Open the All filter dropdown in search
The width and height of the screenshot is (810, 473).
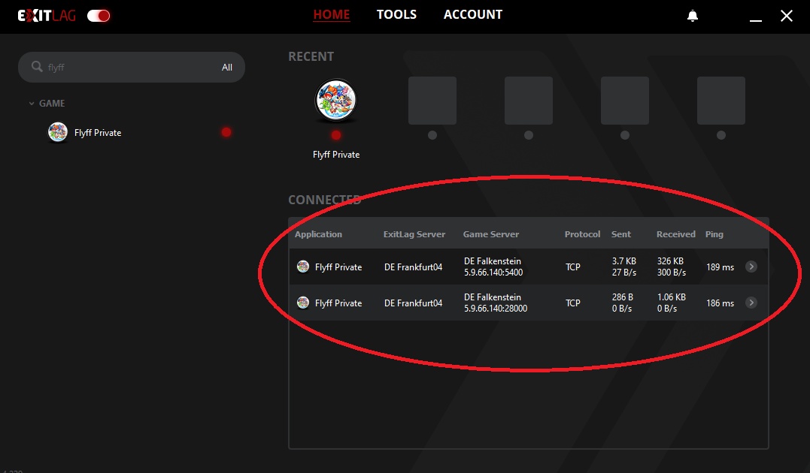coord(227,68)
